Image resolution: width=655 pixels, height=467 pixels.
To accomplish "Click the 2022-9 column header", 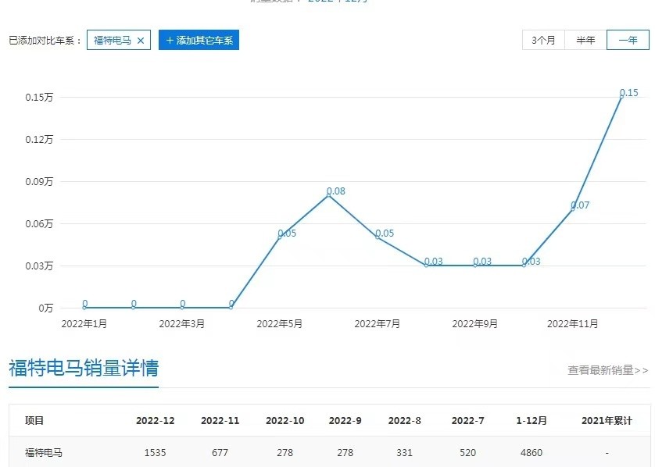I will tap(345, 421).
